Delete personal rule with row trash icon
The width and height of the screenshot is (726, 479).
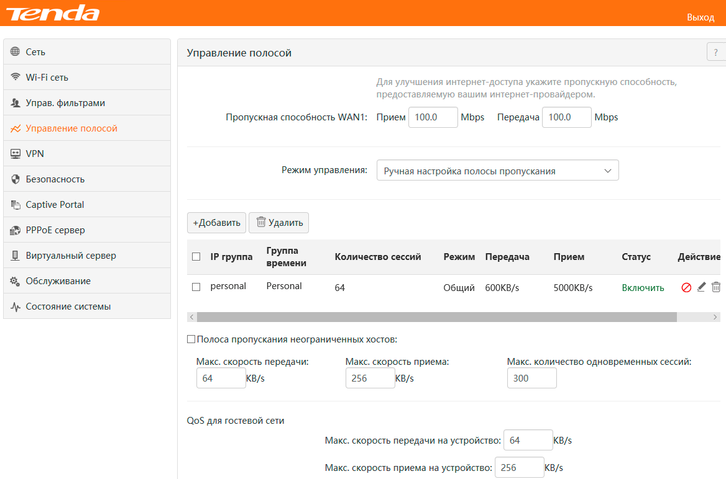716,287
